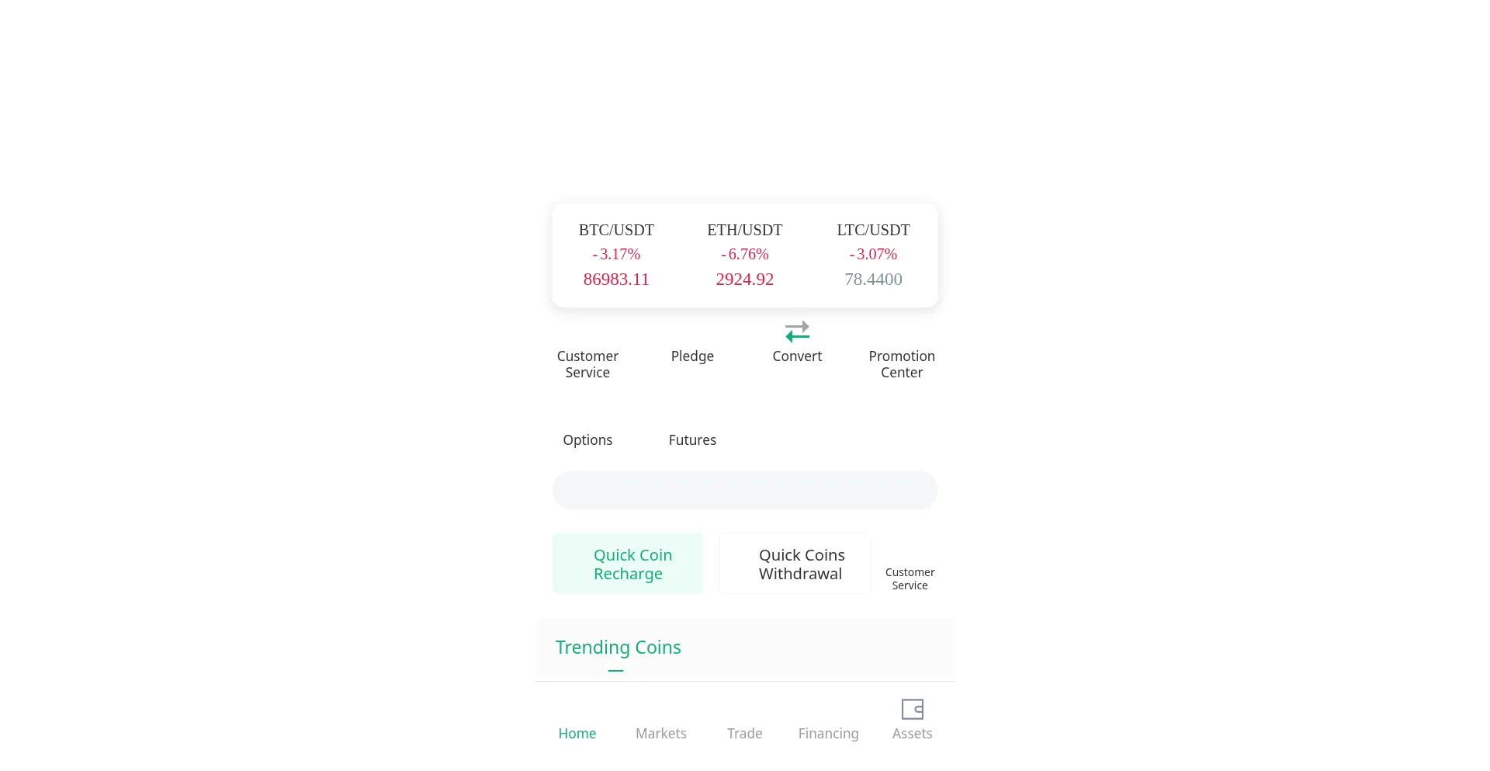Viewport: 1490px width, 771px height.
Task: Select the Trending Coins tab
Action: [x=618, y=648]
